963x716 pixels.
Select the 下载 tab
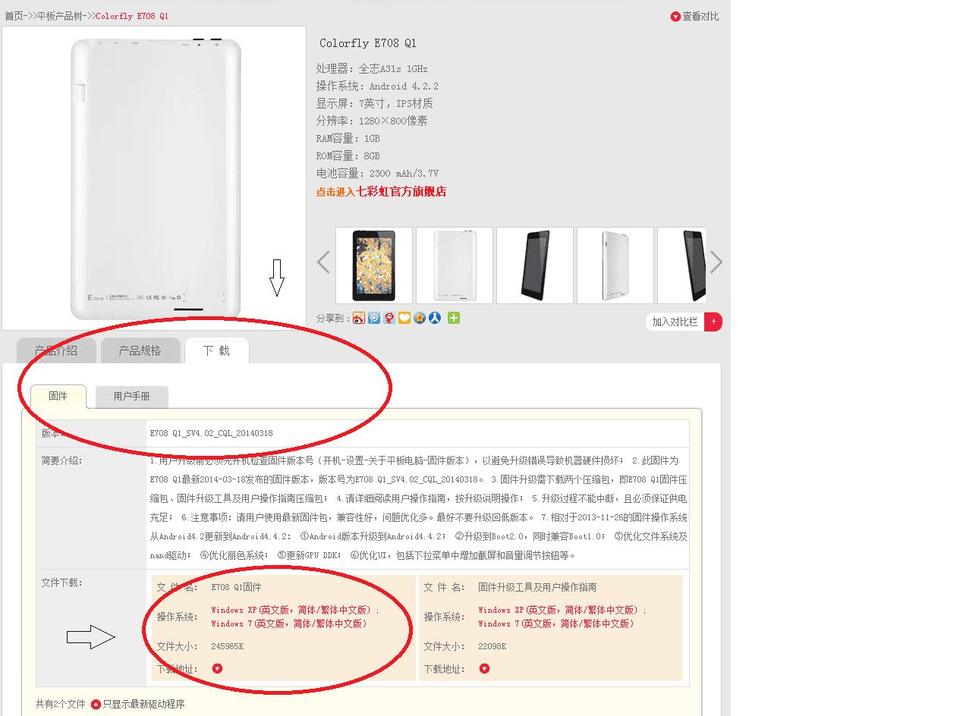pyautogui.click(x=217, y=350)
